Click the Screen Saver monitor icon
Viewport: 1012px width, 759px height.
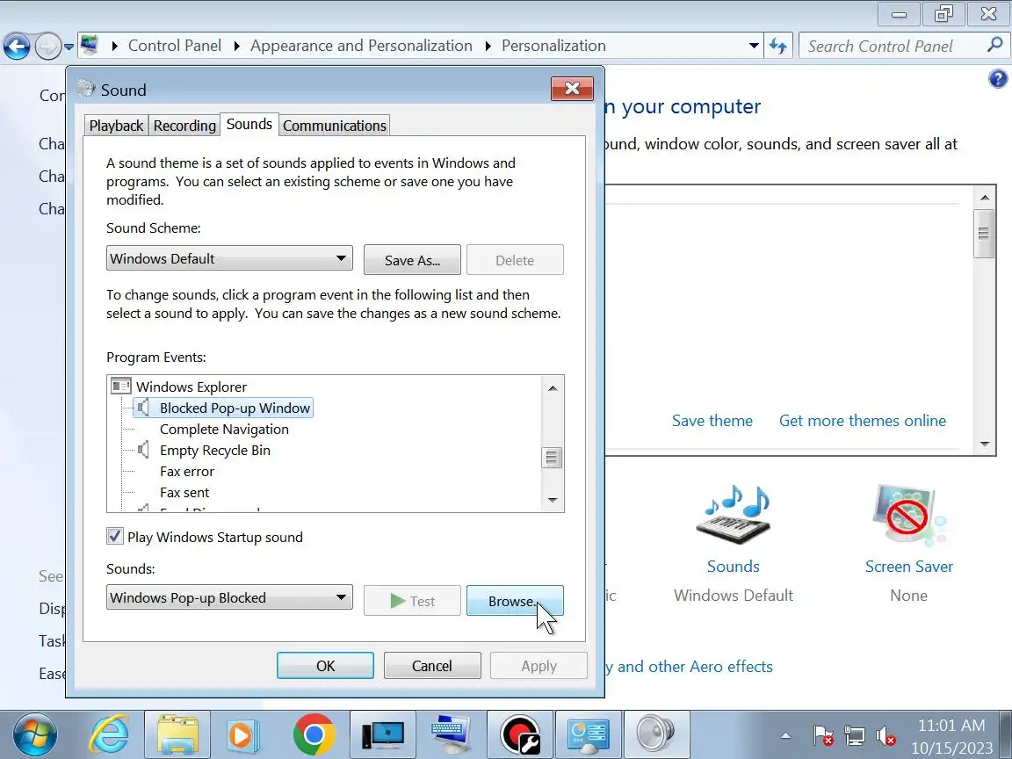[x=908, y=515]
